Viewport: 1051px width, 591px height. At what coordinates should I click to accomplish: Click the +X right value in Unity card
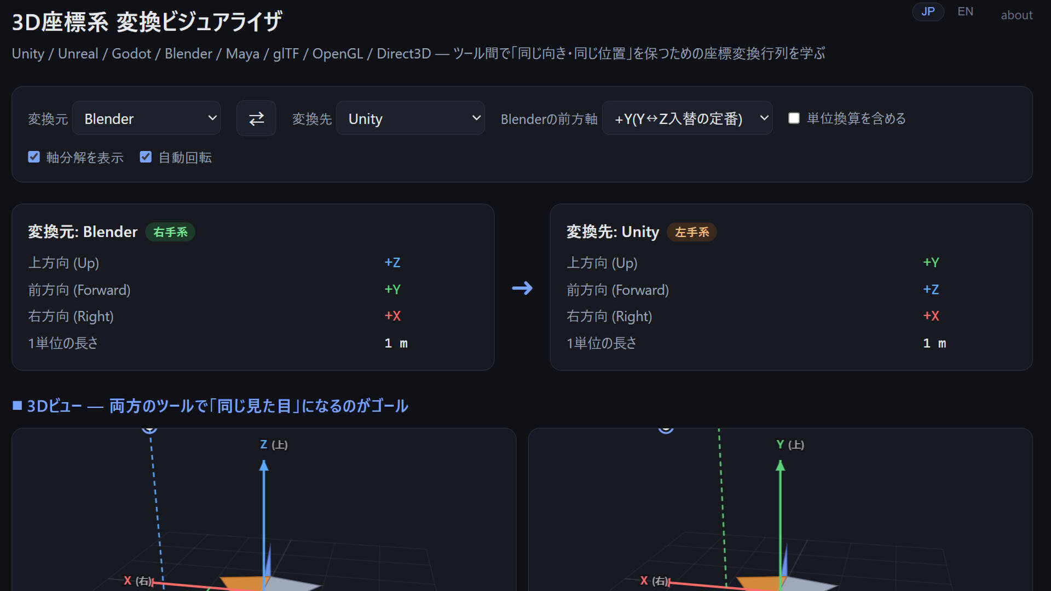click(x=931, y=316)
